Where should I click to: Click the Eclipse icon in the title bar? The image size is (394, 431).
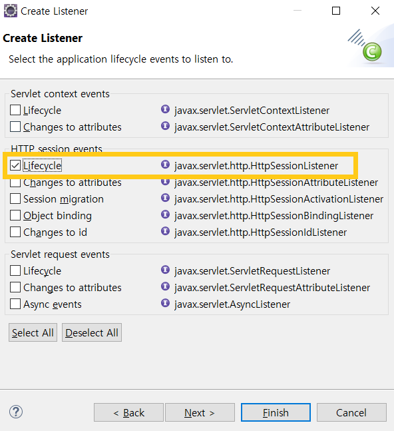pos(11,11)
